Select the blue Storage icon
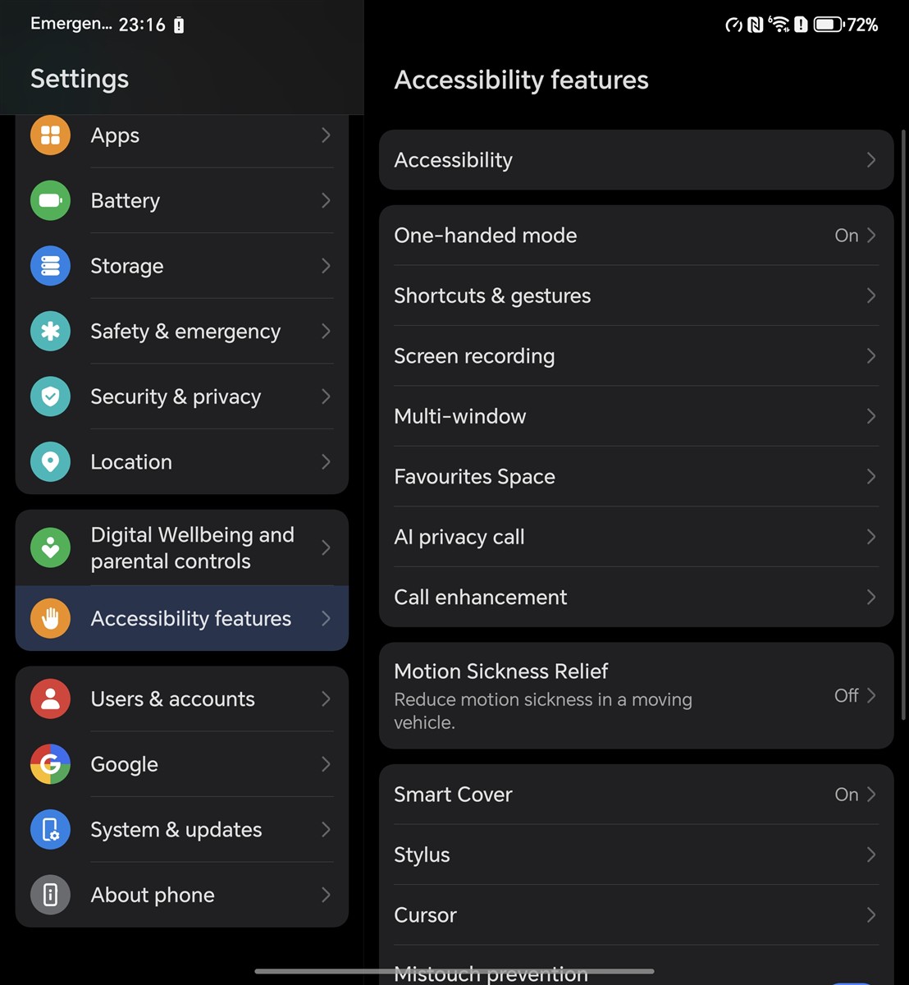The height and width of the screenshot is (985, 909). [x=50, y=266]
